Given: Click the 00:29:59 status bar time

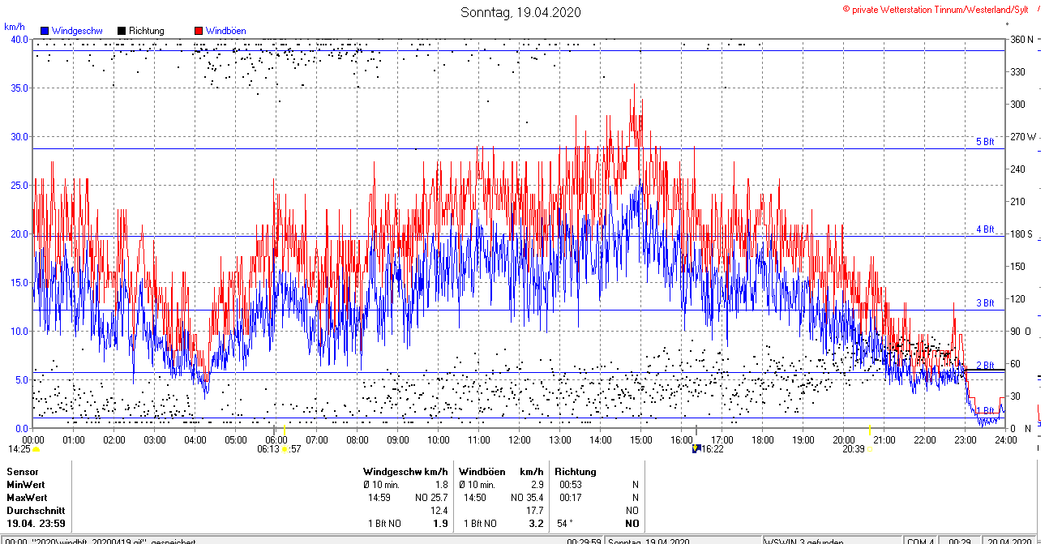Looking at the screenshot, I should coord(584,542).
